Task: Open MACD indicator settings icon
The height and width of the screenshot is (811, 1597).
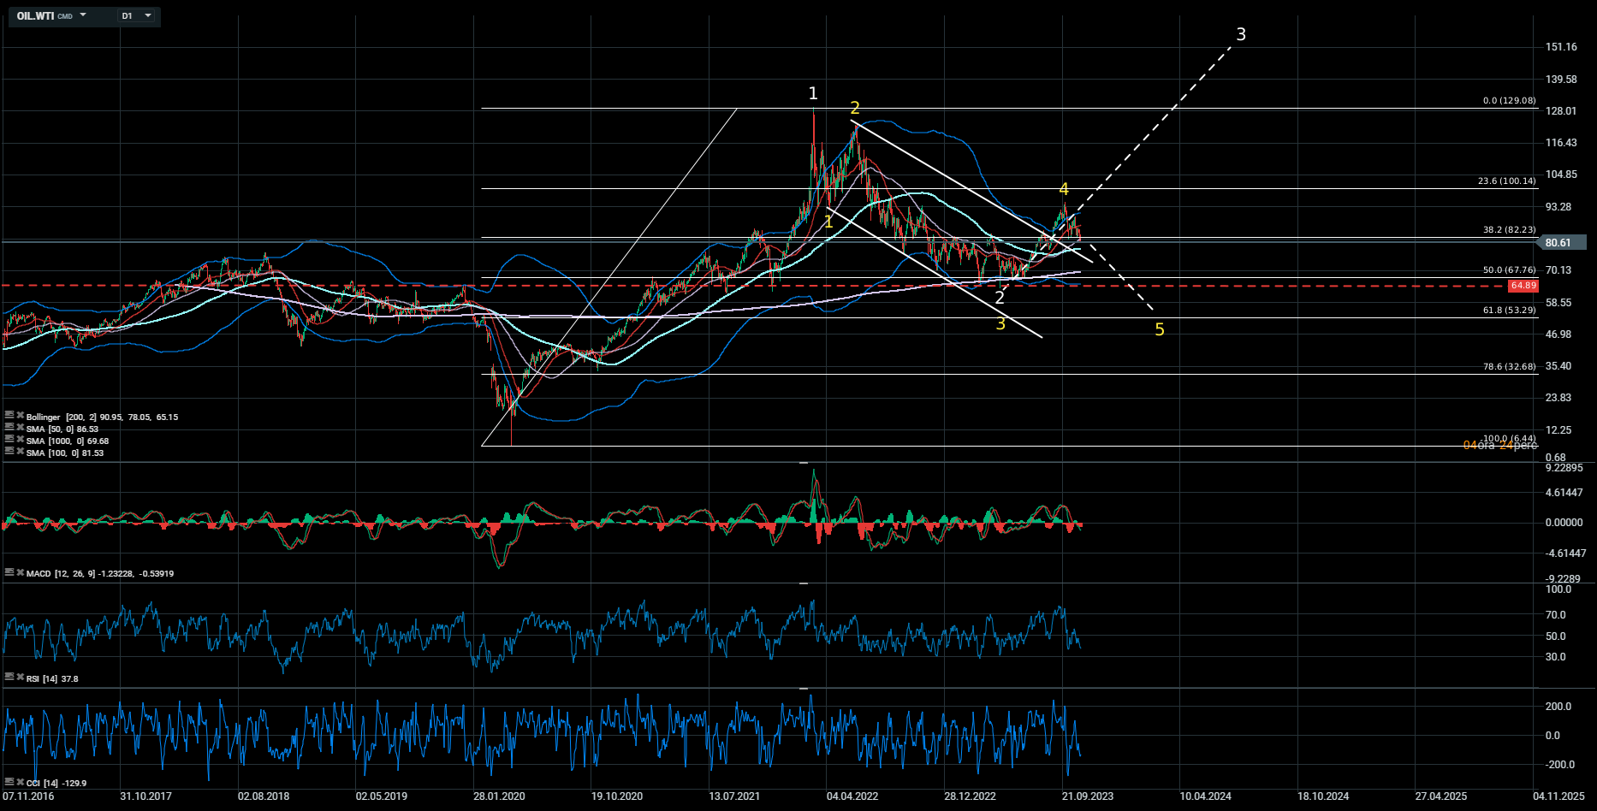Action: click(x=9, y=572)
